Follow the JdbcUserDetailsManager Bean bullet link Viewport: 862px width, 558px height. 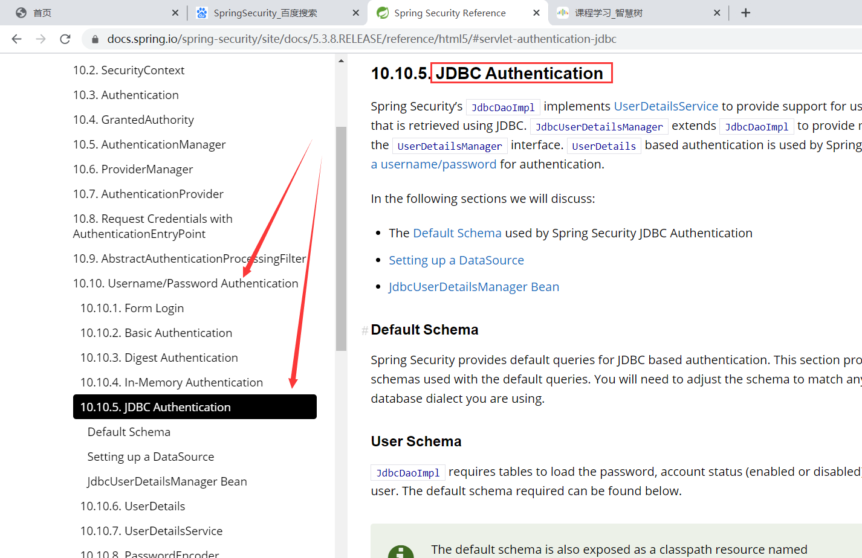[x=474, y=287]
